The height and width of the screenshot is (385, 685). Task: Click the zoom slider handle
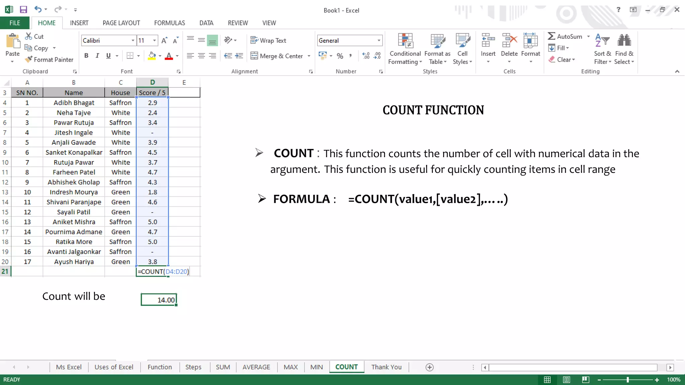(628, 380)
